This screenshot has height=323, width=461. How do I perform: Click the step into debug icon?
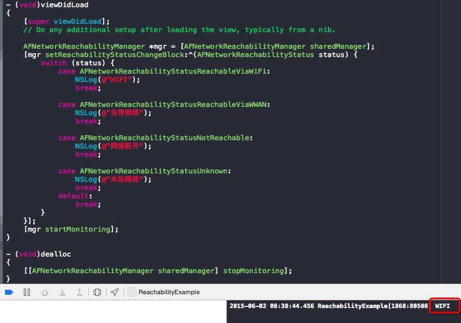[x=62, y=292]
